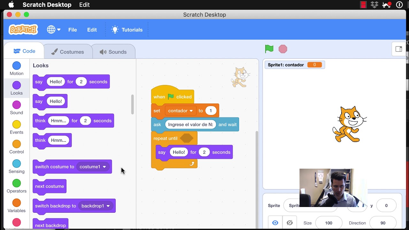Open the File menu
Screen dimensions: 409x230
tap(73, 30)
